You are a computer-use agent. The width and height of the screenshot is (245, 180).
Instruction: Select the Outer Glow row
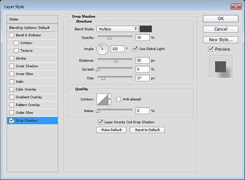click(33, 113)
